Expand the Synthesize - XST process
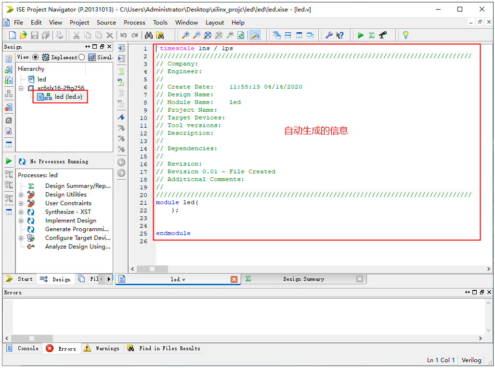Image resolution: width=495 pixels, height=368 pixels. [21, 212]
